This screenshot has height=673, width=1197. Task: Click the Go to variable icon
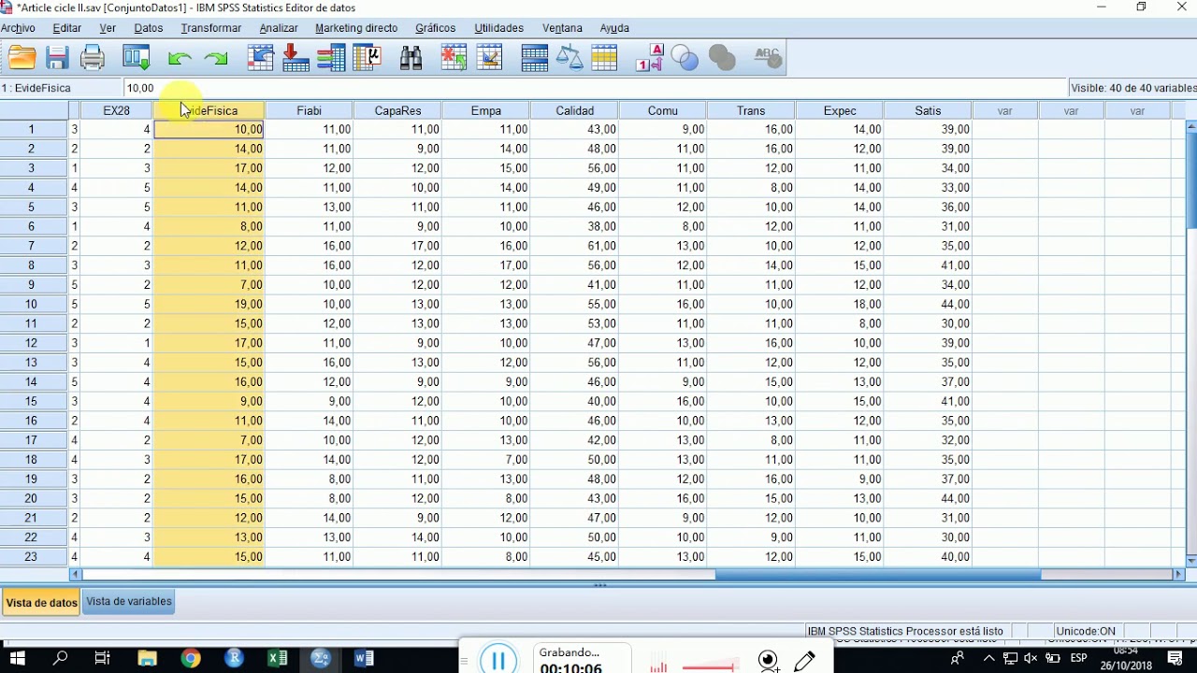(x=296, y=58)
